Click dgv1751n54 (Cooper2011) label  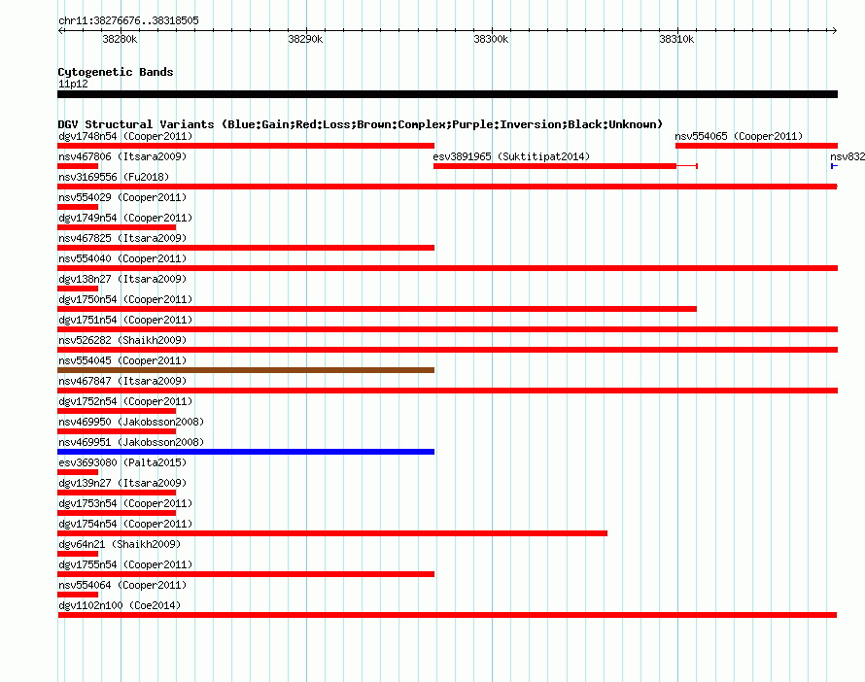coord(125,320)
